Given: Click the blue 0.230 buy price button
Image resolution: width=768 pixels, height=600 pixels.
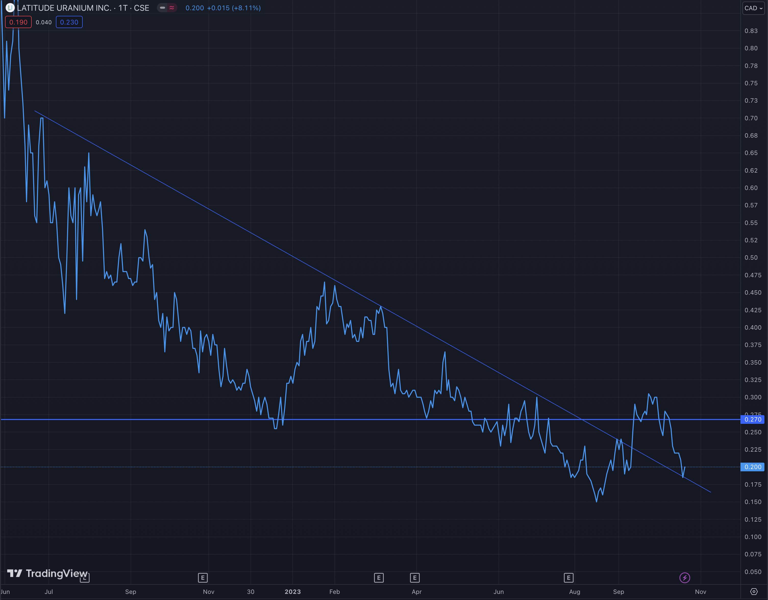Looking at the screenshot, I should (x=69, y=22).
